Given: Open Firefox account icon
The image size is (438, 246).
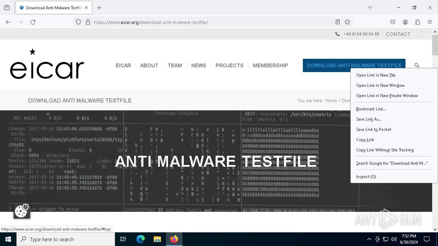Looking at the screenshot, I should pos(405,22).
